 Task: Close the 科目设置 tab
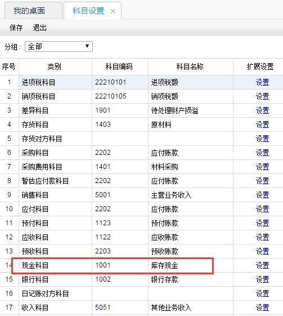click(x=113, y=11)
